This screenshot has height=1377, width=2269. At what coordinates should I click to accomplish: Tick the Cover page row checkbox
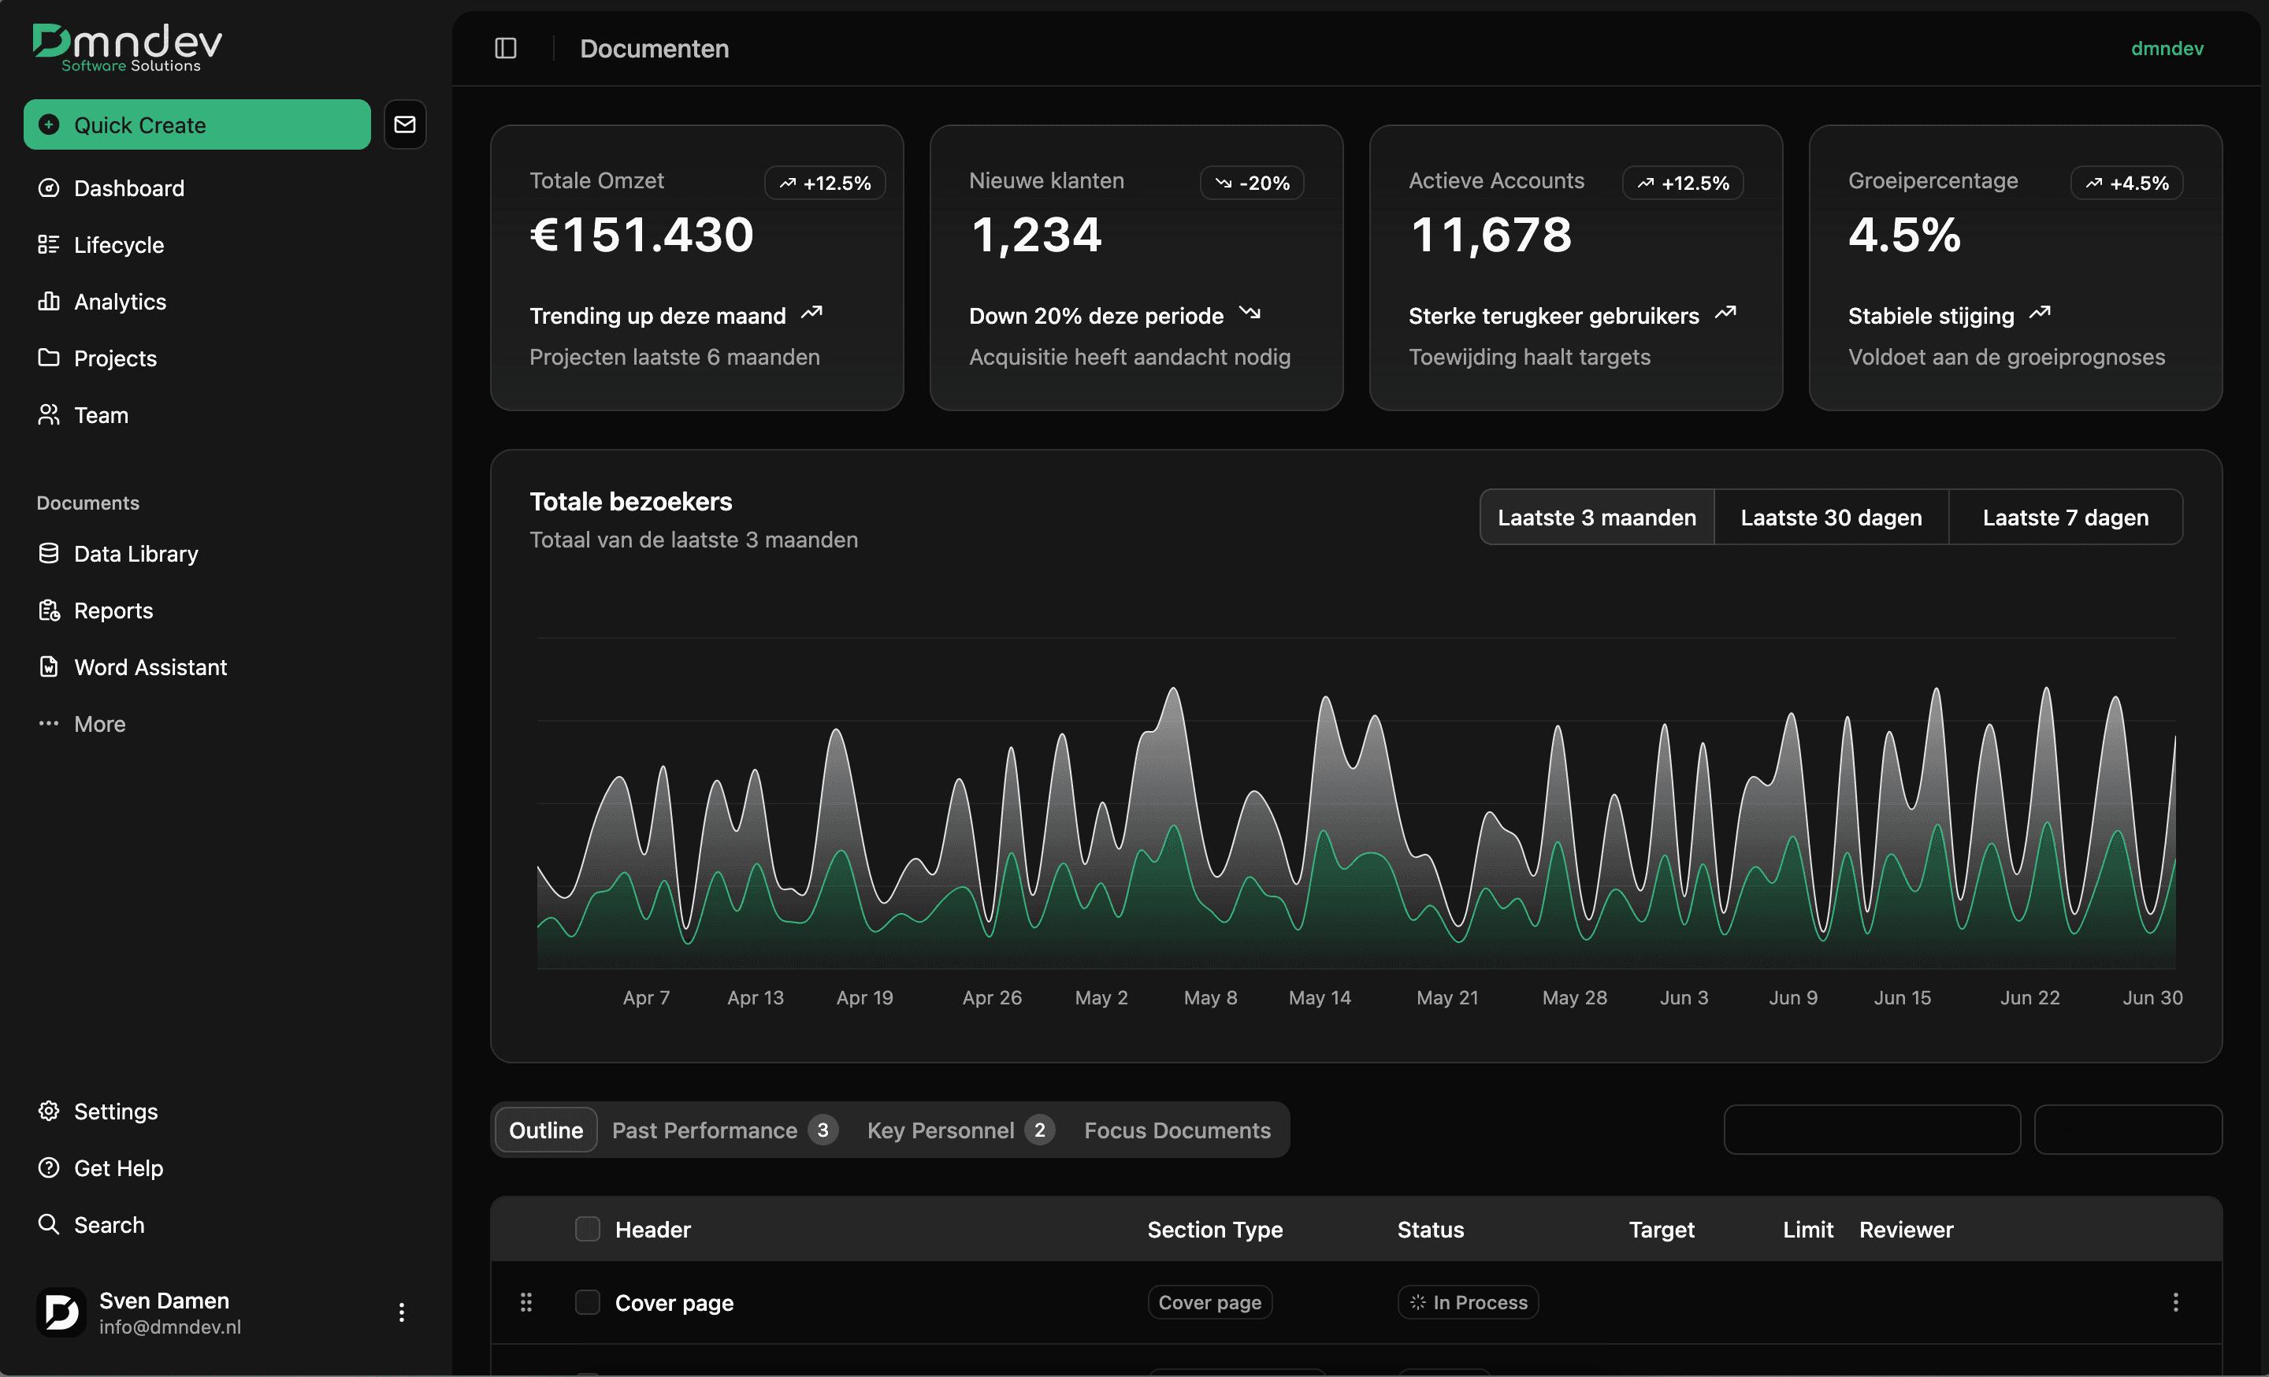click(588, 1302)
